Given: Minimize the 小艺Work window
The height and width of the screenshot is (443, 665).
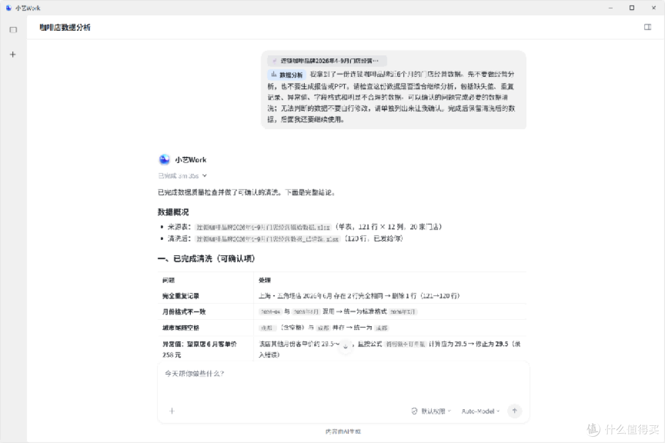Looking at the screenshot, I should pos(610,7).
